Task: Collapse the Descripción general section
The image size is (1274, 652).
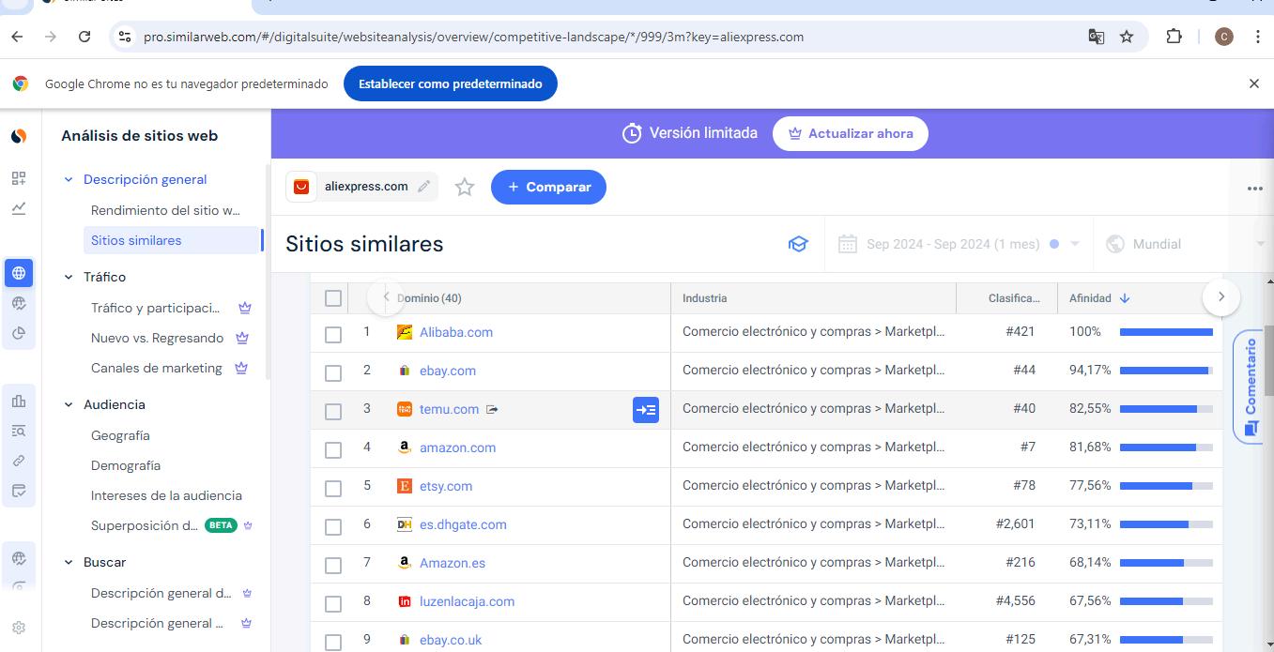Action: click(69, 179)
